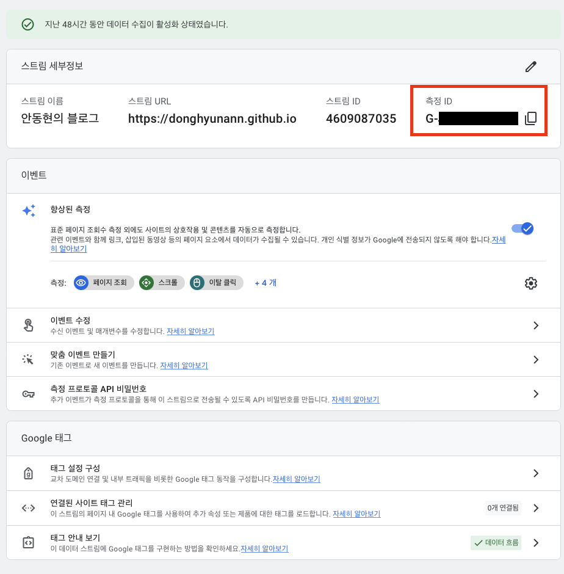The width and height of the screenshot is (564, 574).
Task: Click the 데이터 흐름 status badge
Action: tap(496, 542)
